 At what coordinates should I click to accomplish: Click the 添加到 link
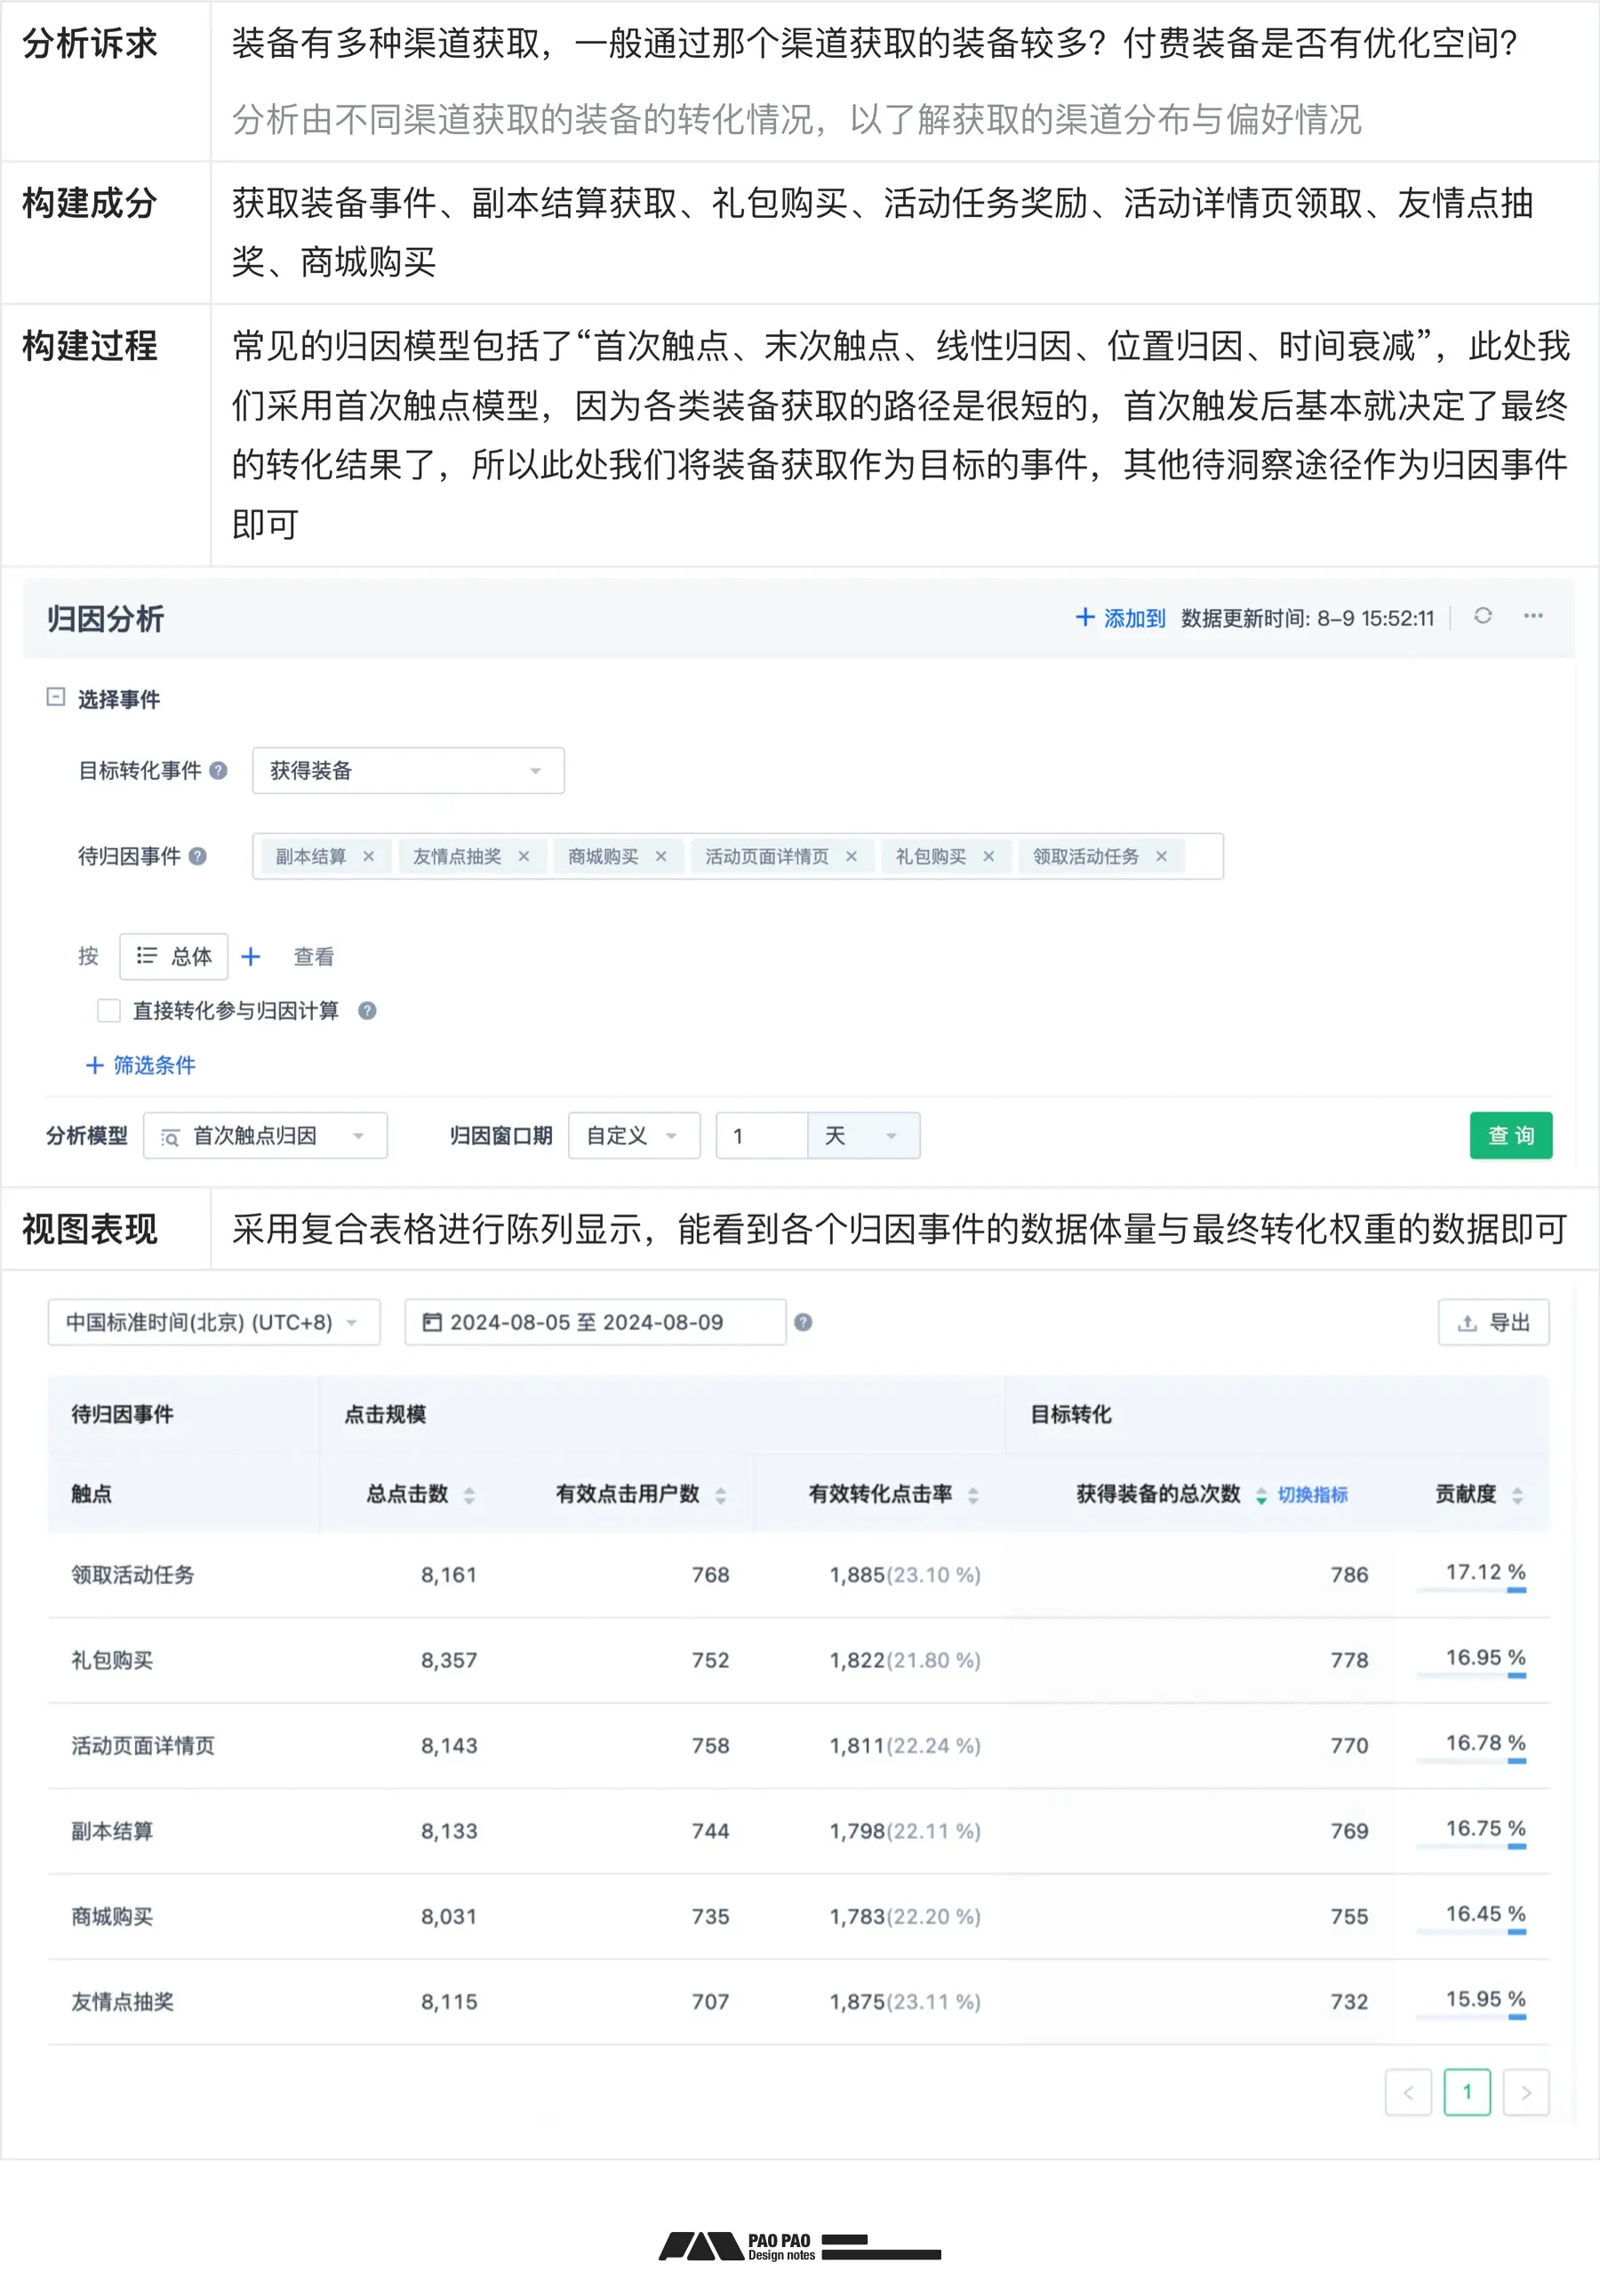[x=1120, y=618]
